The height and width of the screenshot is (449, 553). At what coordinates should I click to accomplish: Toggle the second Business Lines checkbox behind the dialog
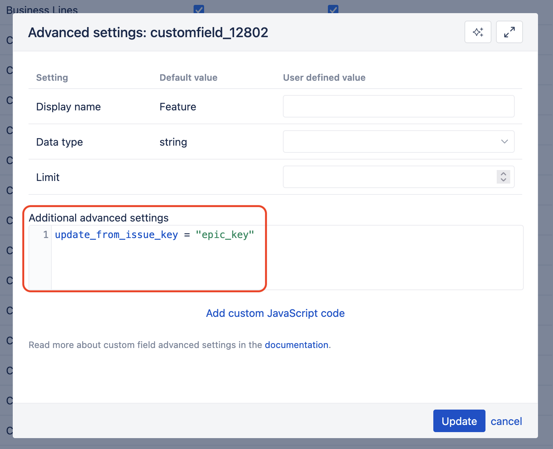click(333, 9)
